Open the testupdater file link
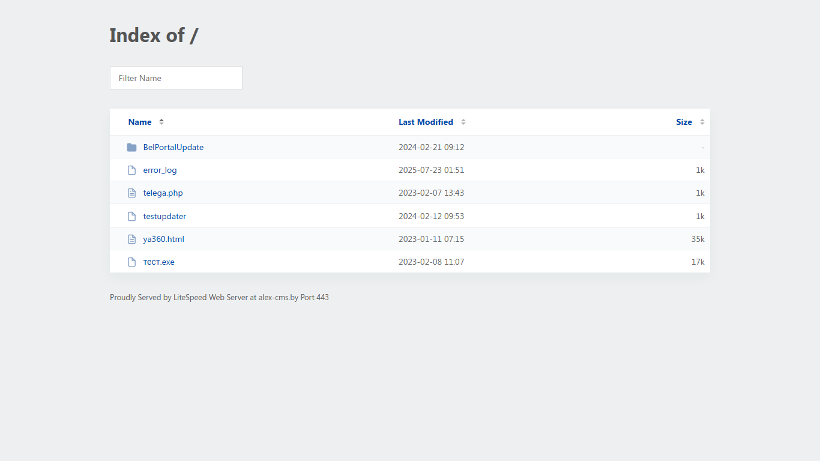The width and height of the screenshot is (820, 461). point(164,216)
